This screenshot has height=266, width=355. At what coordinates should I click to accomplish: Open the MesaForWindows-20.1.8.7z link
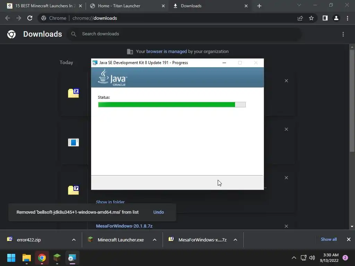coord(124,226)
